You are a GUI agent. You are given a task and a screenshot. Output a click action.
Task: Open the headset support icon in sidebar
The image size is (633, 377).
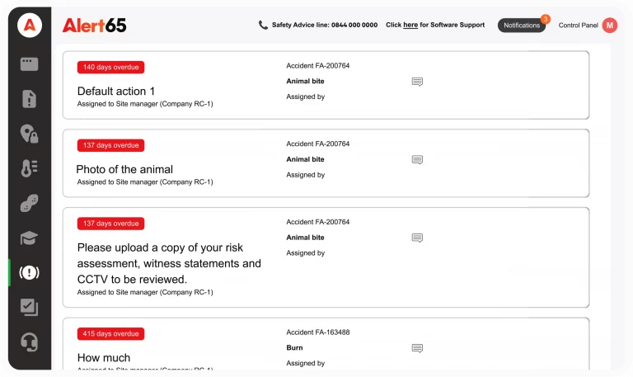[30, 342]
